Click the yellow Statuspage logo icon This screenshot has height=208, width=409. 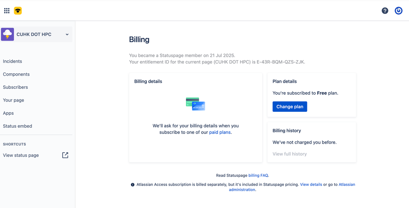18,11
